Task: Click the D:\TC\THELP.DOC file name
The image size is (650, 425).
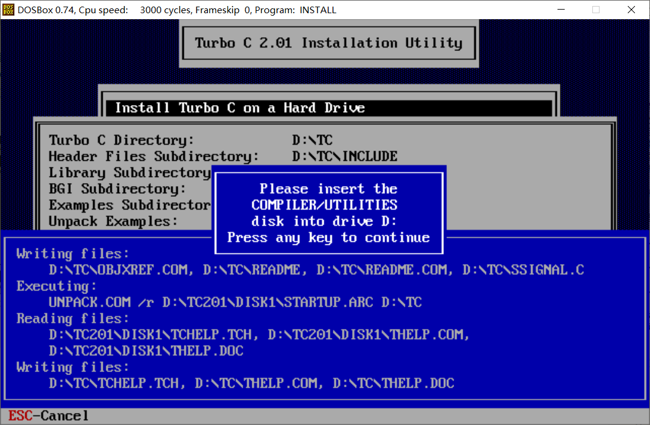Action: [393, 383]
